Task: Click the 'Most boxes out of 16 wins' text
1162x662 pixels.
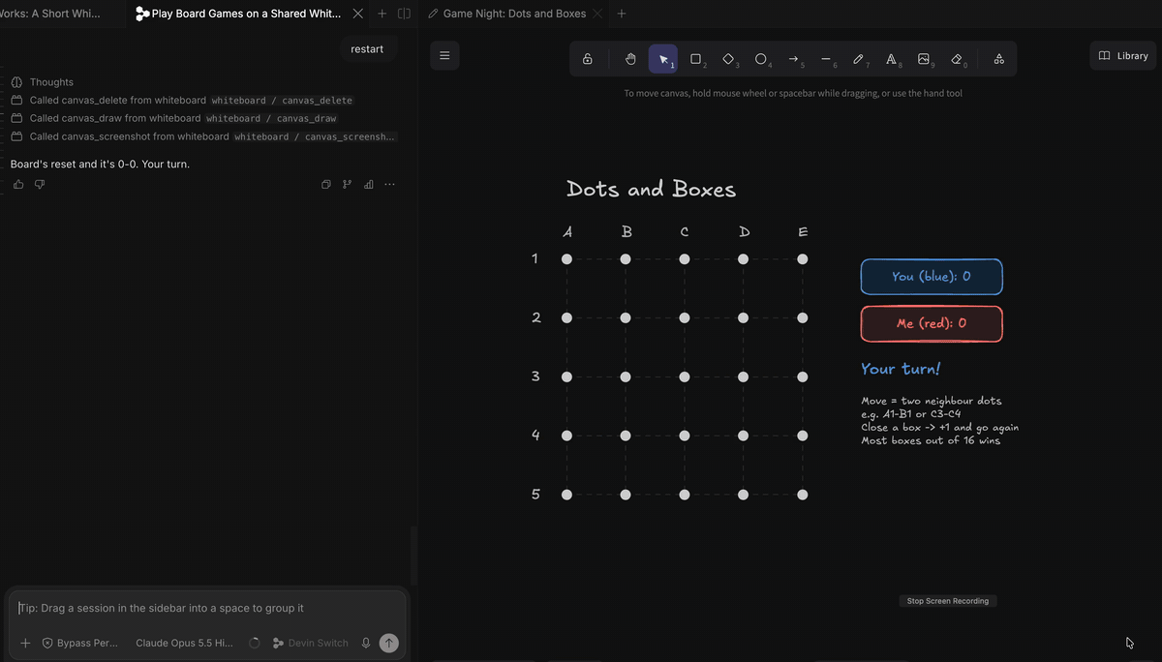Action: point(931,441)
